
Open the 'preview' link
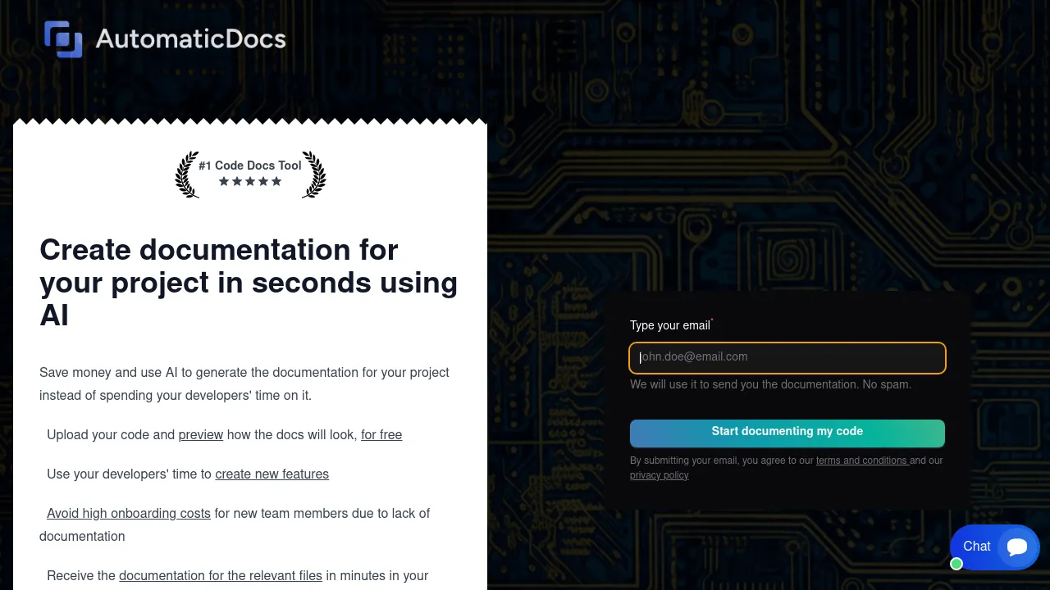tap(200, 434)
